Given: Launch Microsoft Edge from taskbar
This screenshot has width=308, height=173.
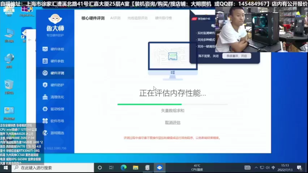Looking at the screenshot, I should click(124, 168).
